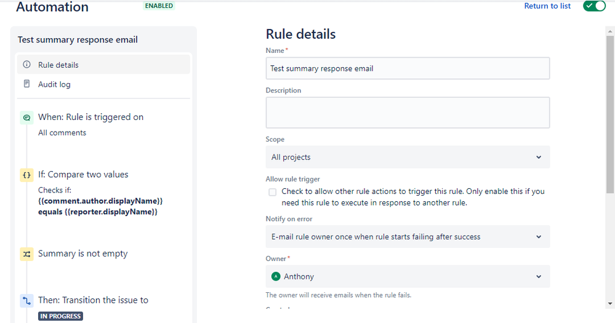Click the rule Name input field
Image resolution: width=615 pixels, height=323 pixels.
point(408,68)
